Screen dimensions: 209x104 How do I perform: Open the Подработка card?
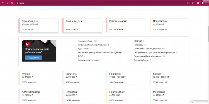click(x=169, y=25)
